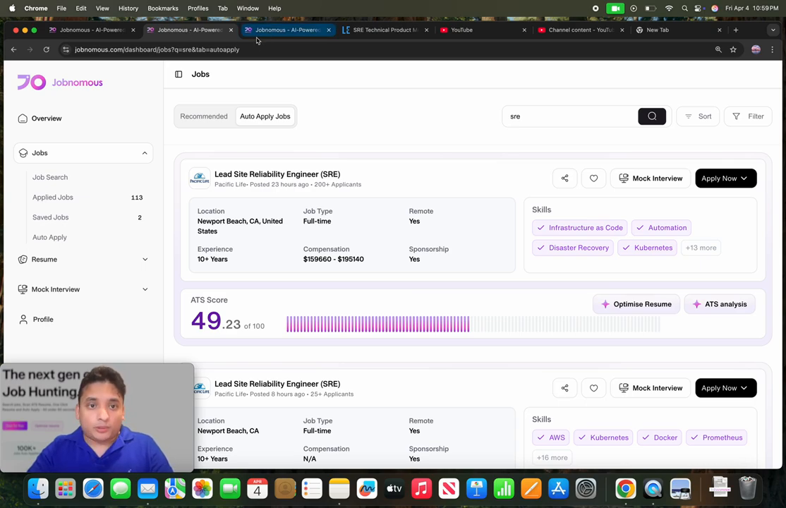Open Spotlight search in menu bar

pos(684,8)
